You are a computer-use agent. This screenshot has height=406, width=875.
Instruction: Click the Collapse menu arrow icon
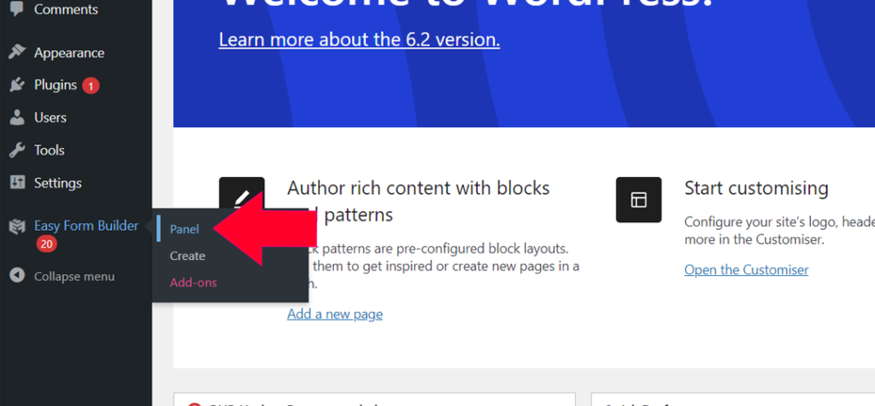(17, 276)
